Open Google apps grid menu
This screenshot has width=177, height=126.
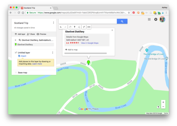pos(149,19)
